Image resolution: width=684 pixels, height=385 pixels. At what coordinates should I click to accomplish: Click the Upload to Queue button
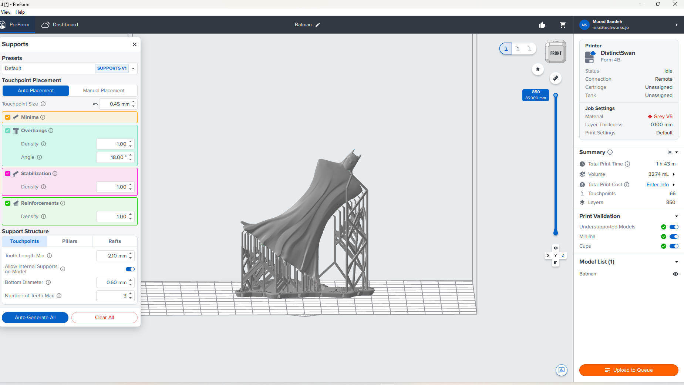[x=629, y=370]
